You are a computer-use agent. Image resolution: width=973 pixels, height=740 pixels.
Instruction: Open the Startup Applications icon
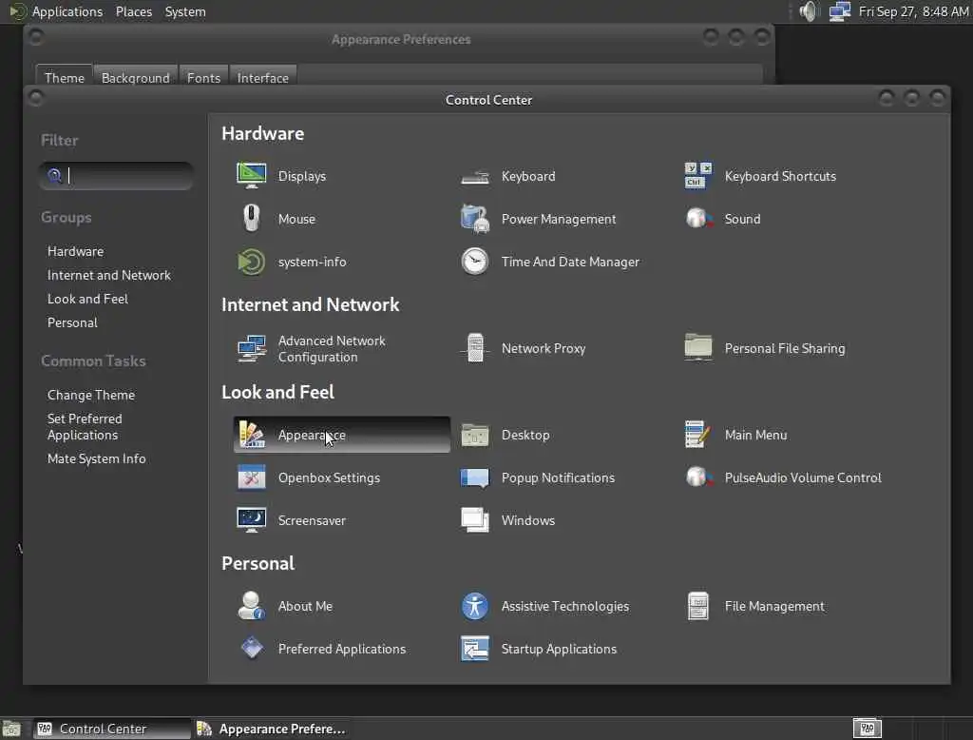click(475, 649)
